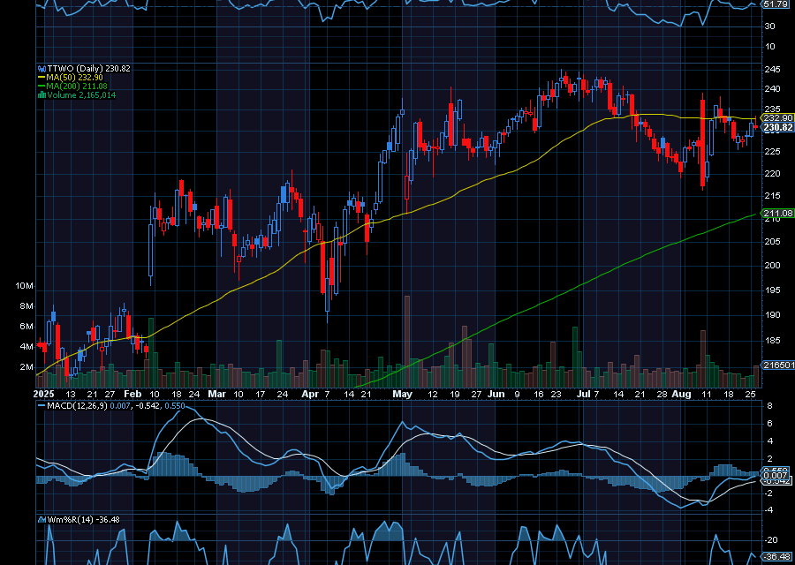Click the 9 date label in June

pos(517,395)
